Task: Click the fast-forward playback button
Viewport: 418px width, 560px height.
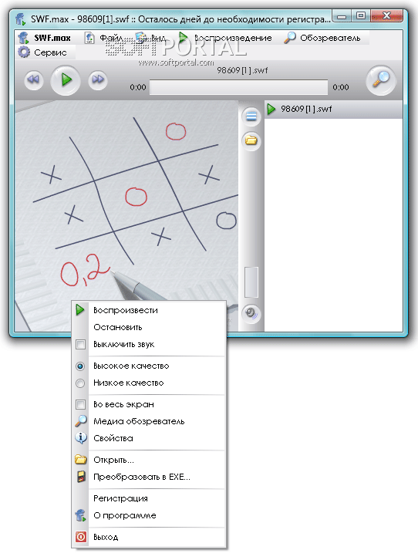Action: (98, 79)
